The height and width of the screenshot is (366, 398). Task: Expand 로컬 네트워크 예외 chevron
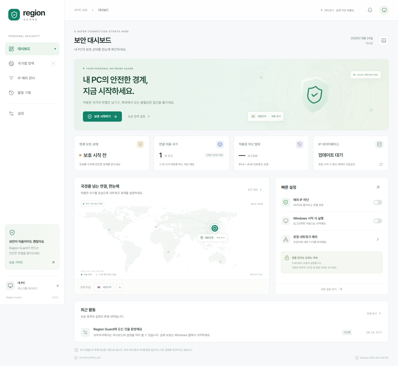[378, 239]
